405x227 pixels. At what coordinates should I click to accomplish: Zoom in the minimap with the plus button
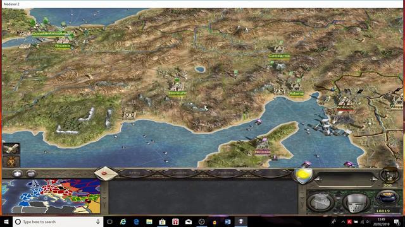pyautogui.click(x=17, y=174)
